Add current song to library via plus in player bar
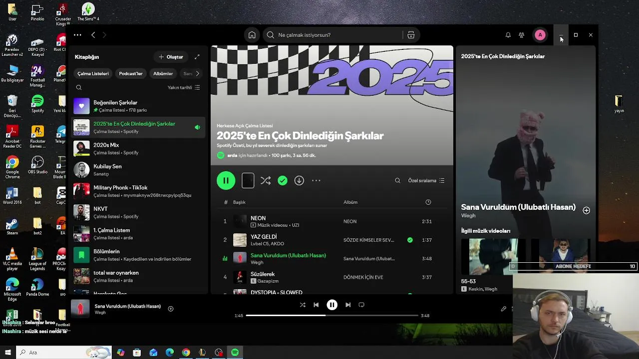Screen dimensions: 639x359 pos(171,309)
